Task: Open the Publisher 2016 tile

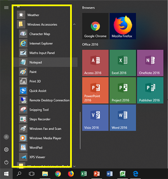Action: click(150, 90)
